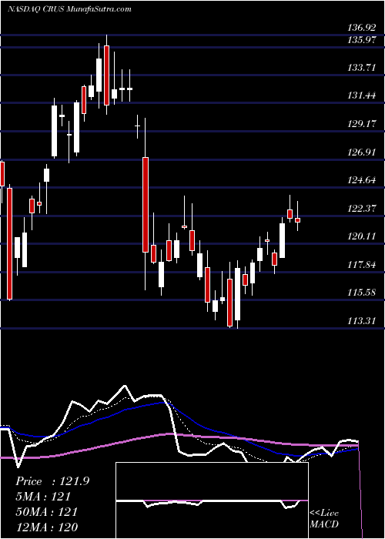Click the 129.17 price level label
Screen dimensions: 385x539
(361, 124)
